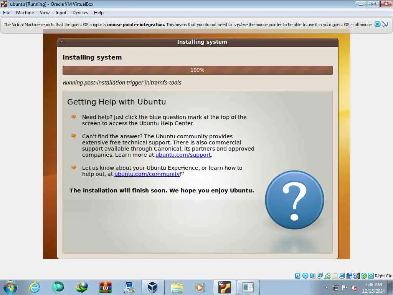Click the Show desktop strip
The image size is (393, 295).
point(391,287)
